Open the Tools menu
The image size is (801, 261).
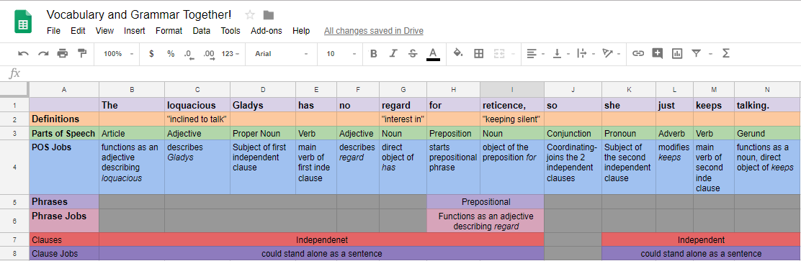point(231,31)
